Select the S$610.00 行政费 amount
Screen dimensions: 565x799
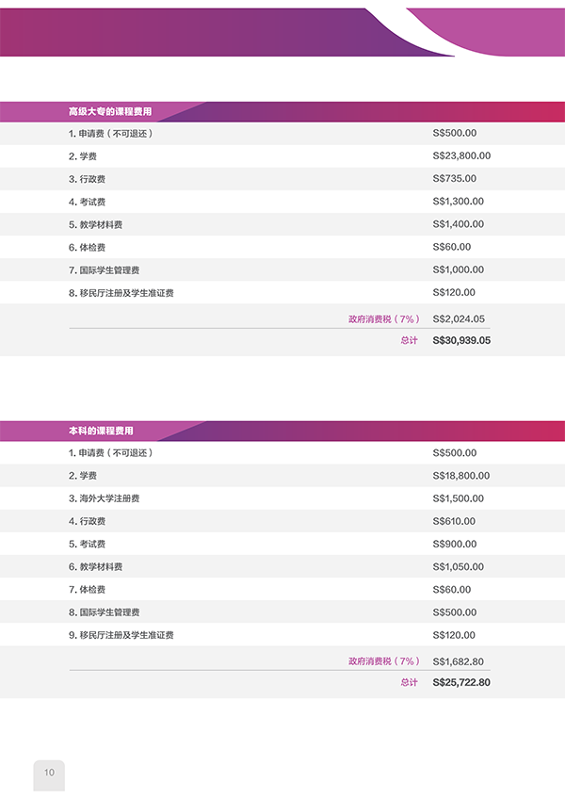point(454,521)
